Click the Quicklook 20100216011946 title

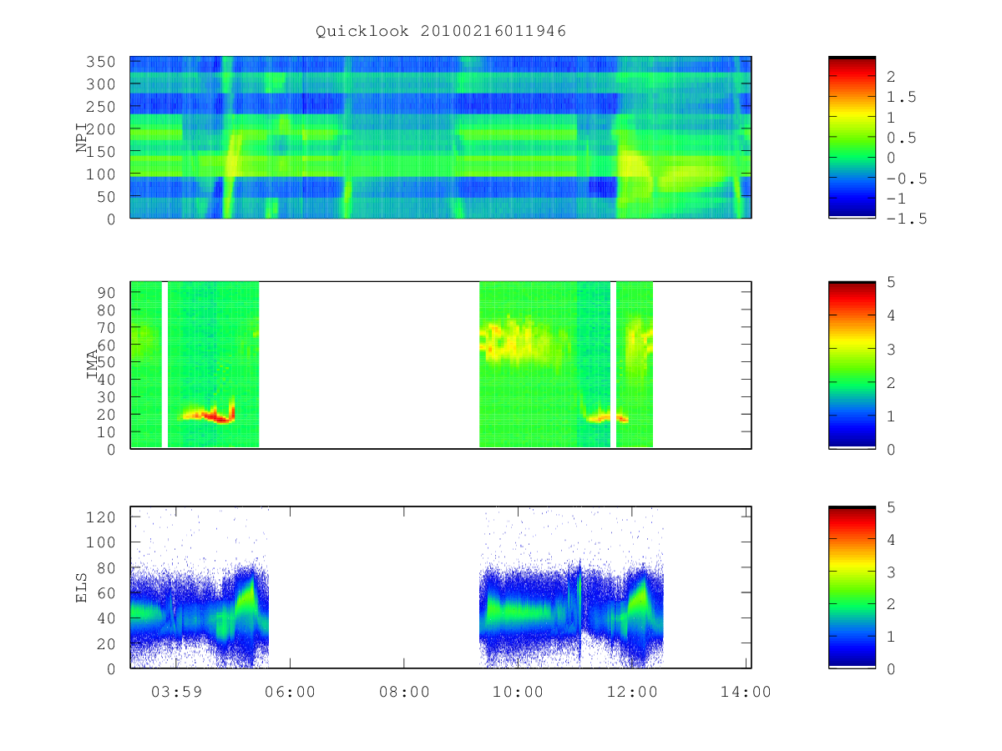[x=441, y=31]
